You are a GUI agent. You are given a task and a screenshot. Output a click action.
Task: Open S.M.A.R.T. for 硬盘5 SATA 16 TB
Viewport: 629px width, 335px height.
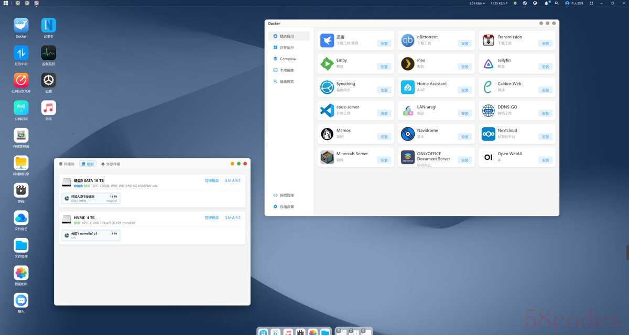[233, 181]
